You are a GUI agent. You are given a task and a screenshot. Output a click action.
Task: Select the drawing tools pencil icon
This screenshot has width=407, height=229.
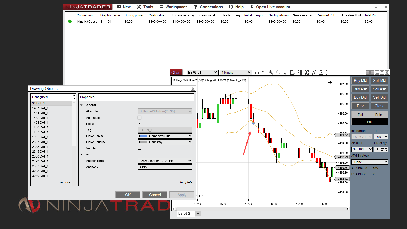pos(264,73)
